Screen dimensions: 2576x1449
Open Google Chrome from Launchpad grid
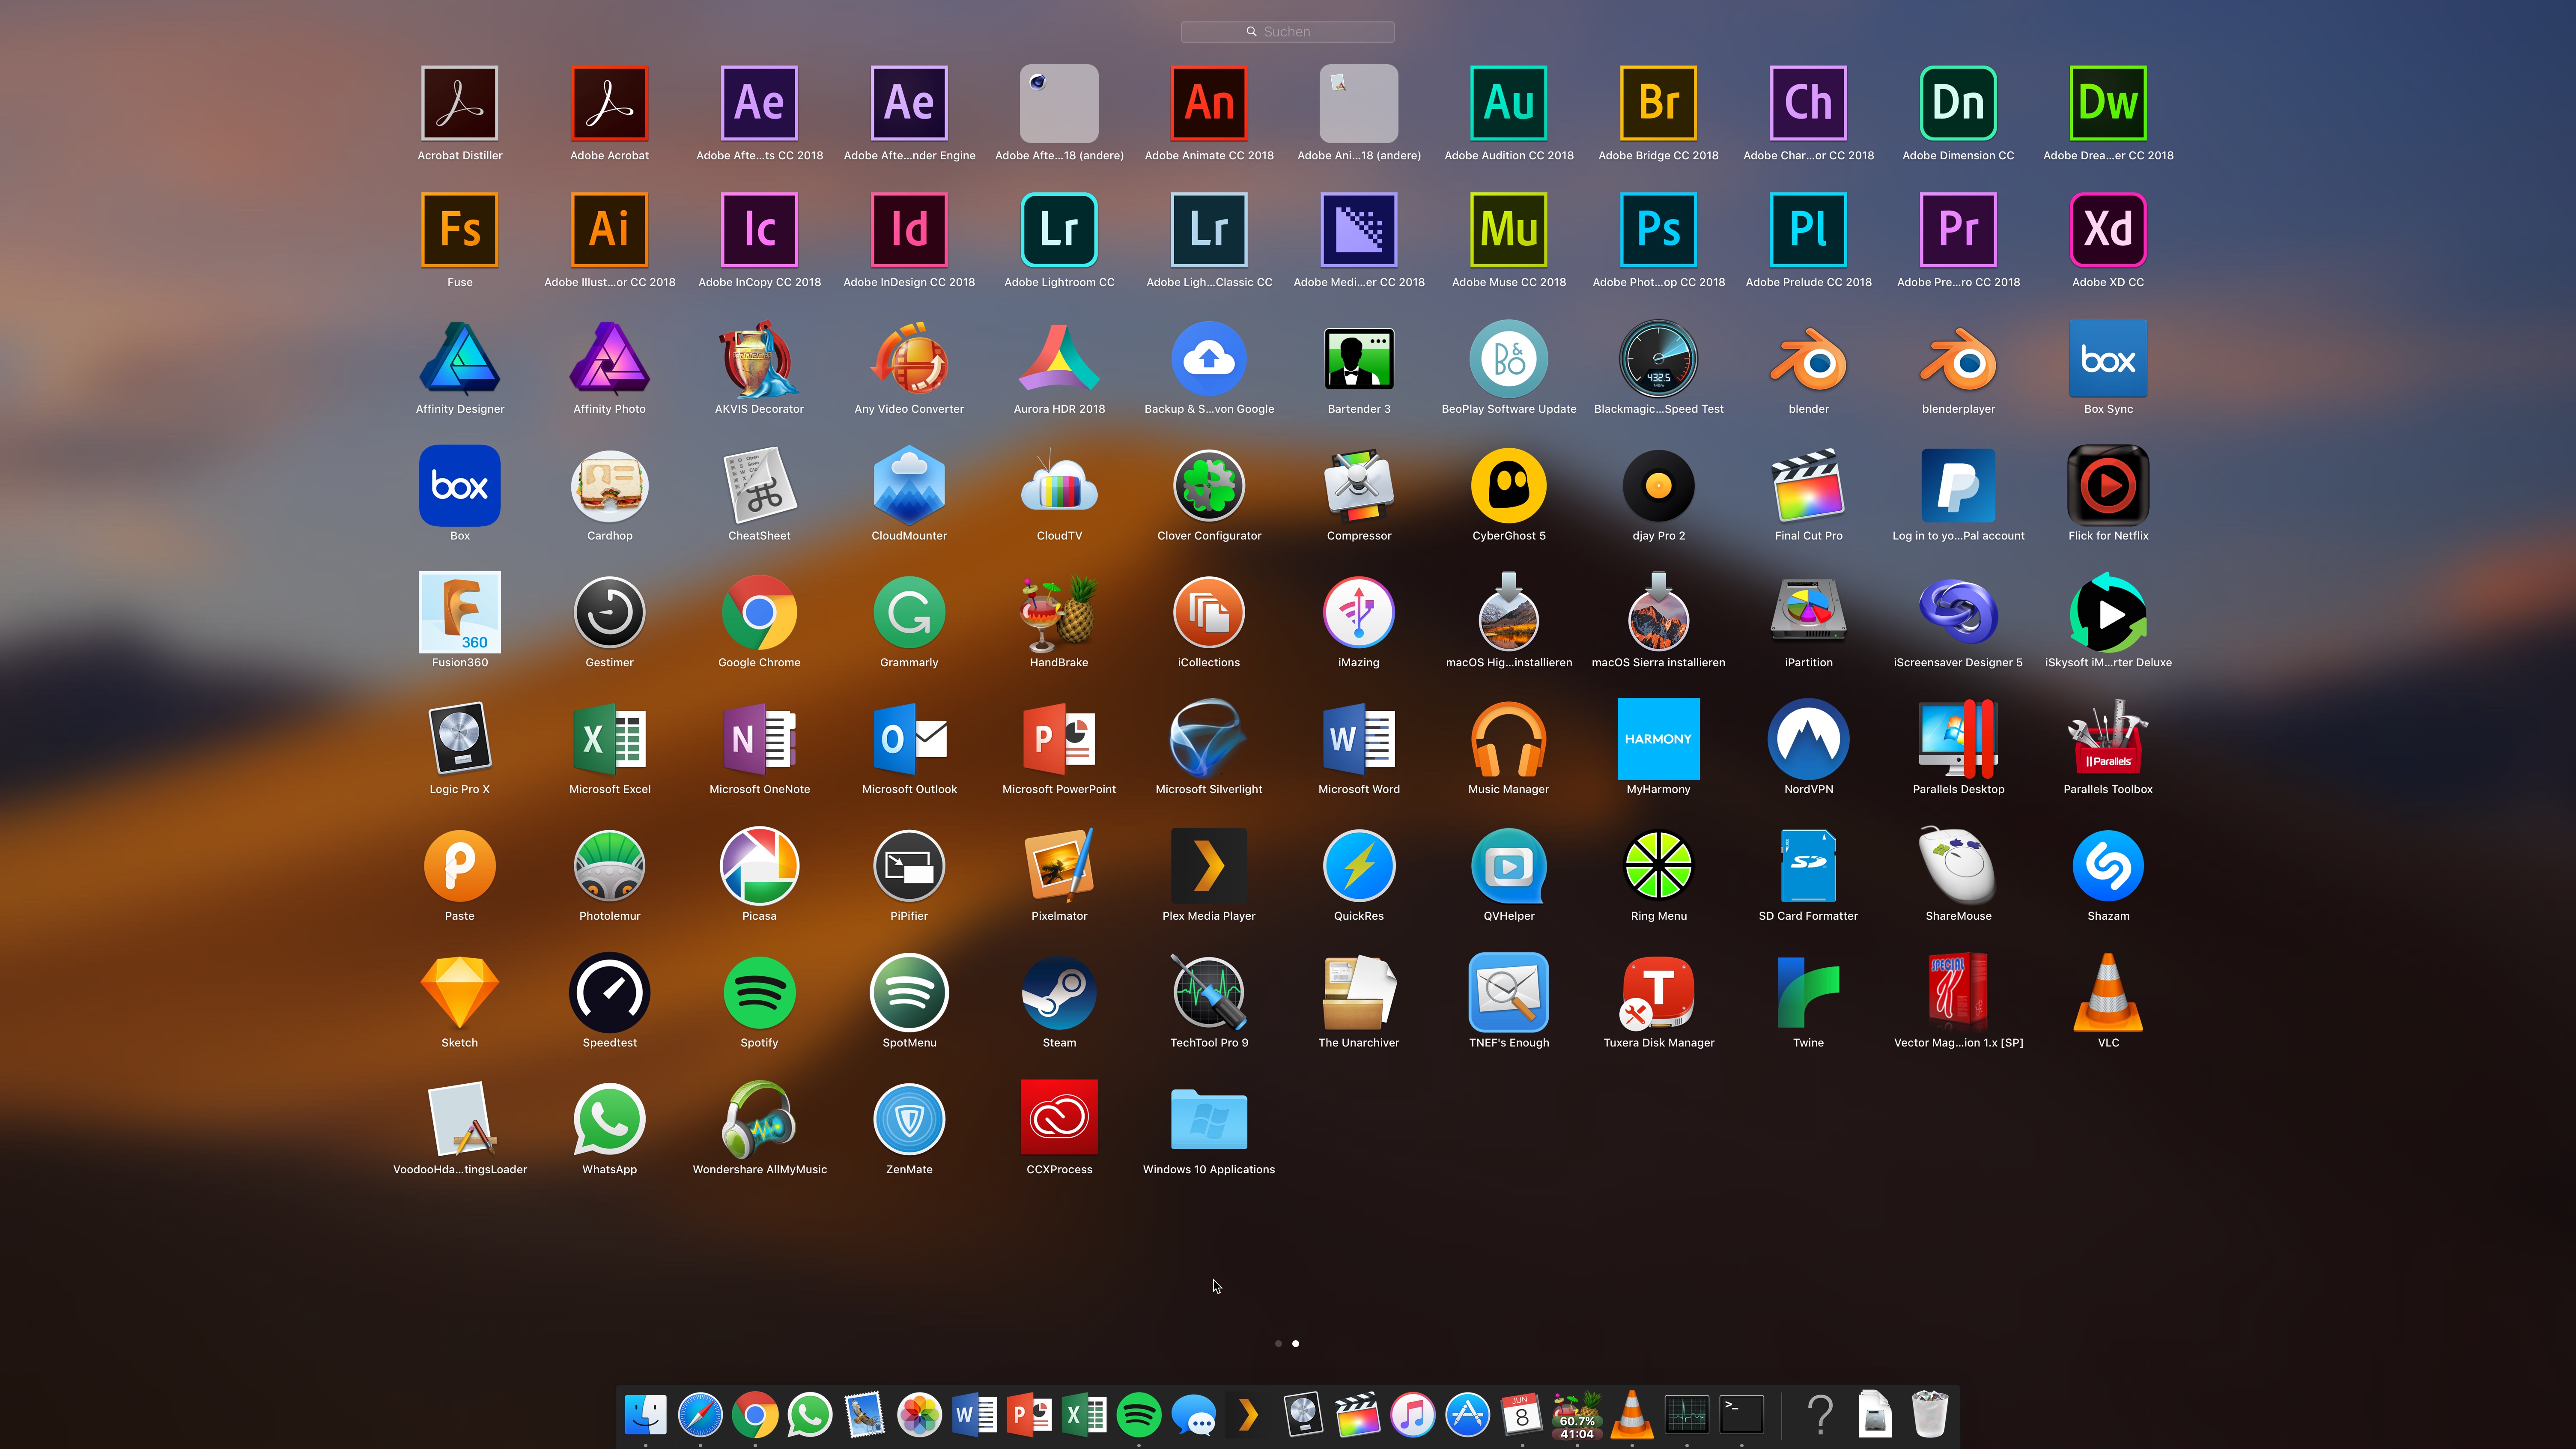pyautogui.click(x=759, y=612)
